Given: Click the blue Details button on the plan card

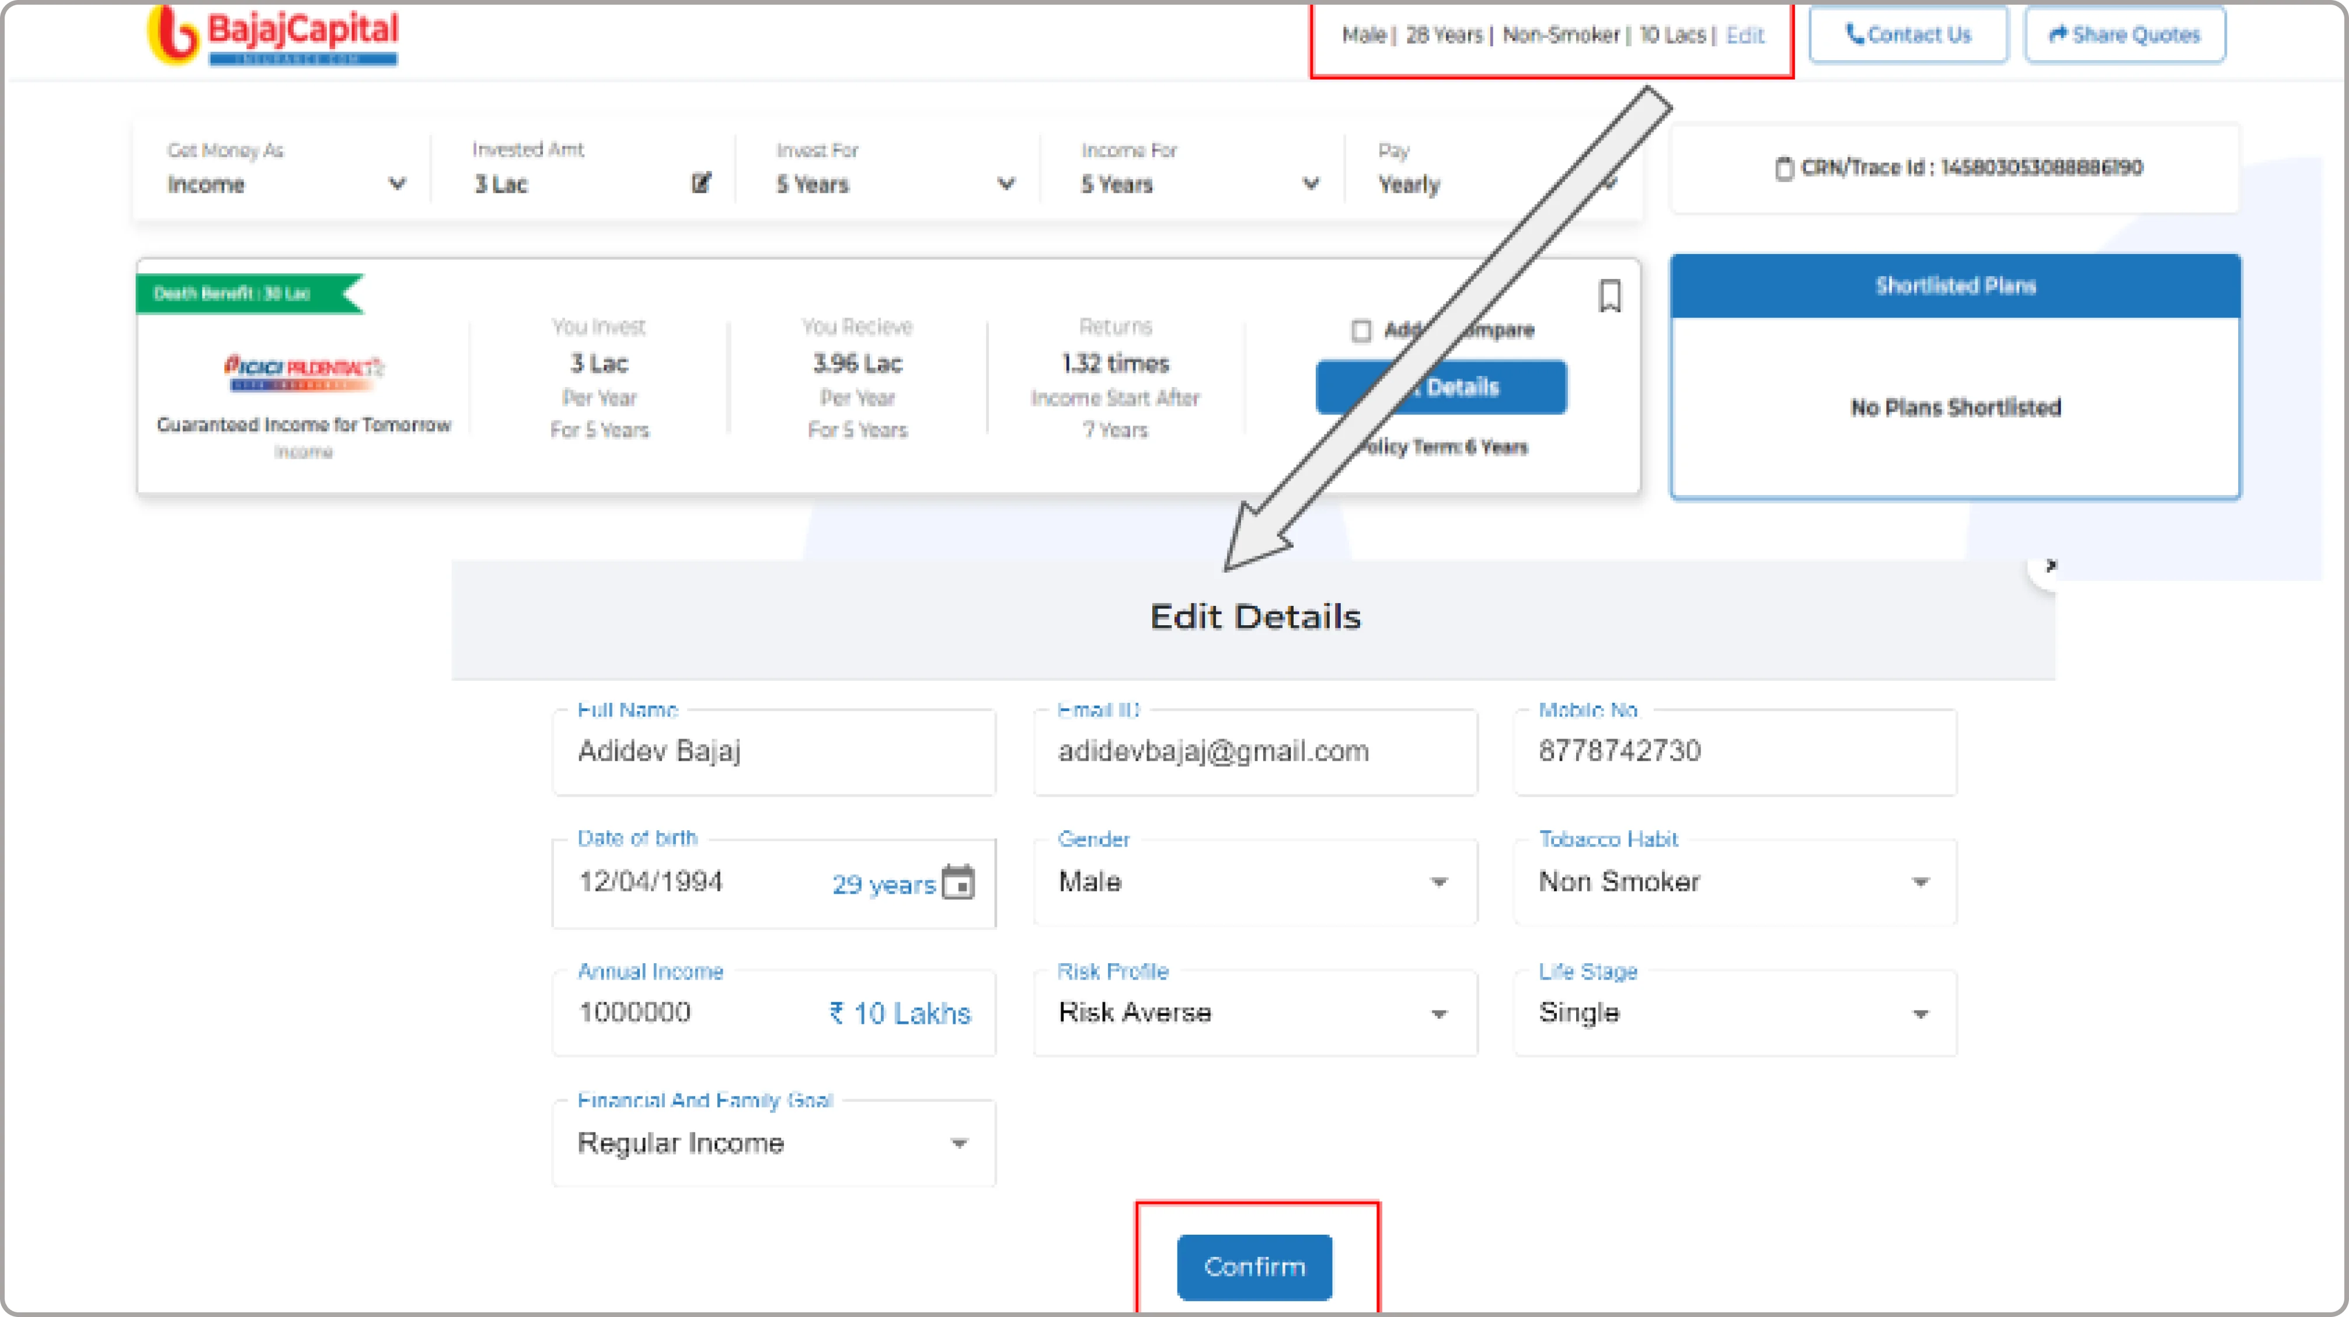Looking at the screenshot, I should tap(1441, 386).
